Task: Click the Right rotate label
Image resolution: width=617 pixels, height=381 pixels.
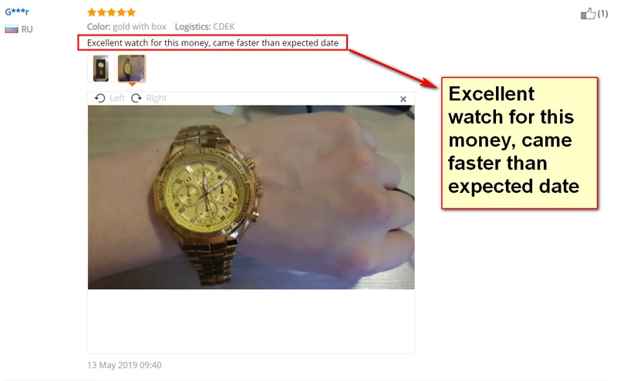Action: [157, 98]
